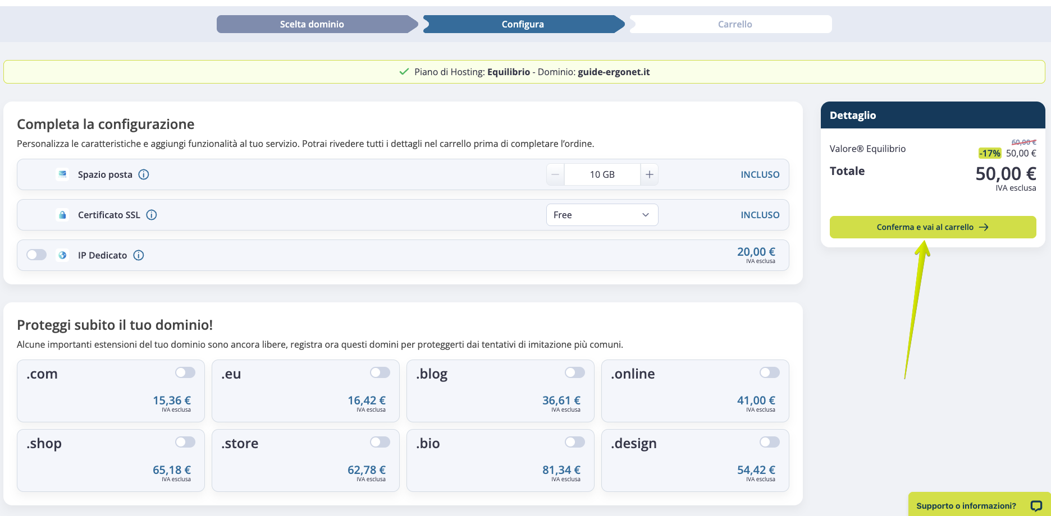Toggle on the .com domain extension
Screen dimensions: 1051x516
185,372
